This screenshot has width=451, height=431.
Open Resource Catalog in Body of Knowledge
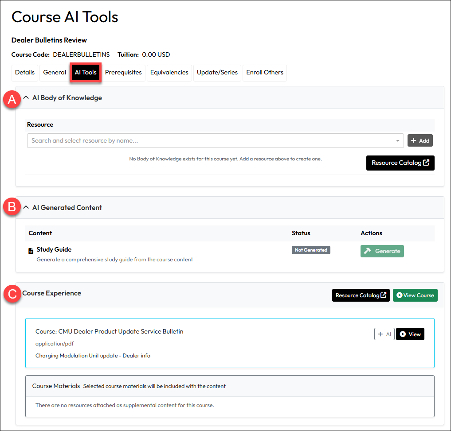tap(400, 163)
